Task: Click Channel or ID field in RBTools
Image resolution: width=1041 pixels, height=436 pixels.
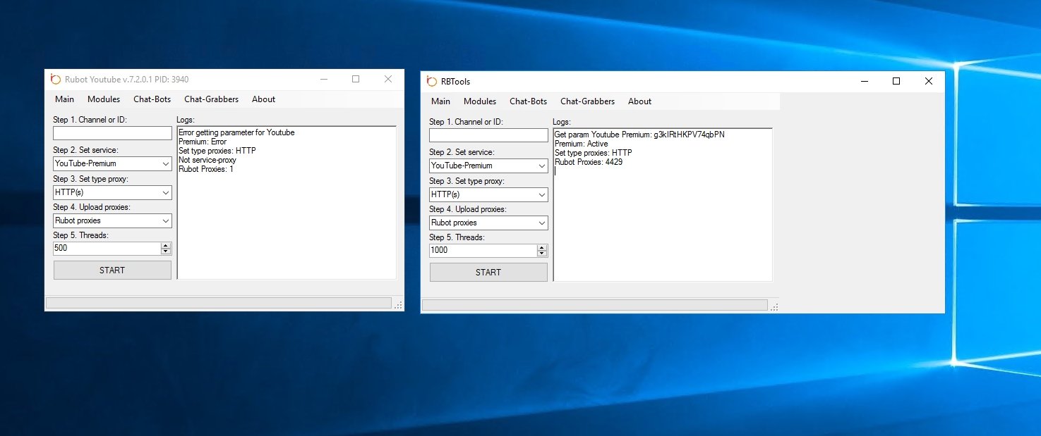Action: click(x=488, y=135)
